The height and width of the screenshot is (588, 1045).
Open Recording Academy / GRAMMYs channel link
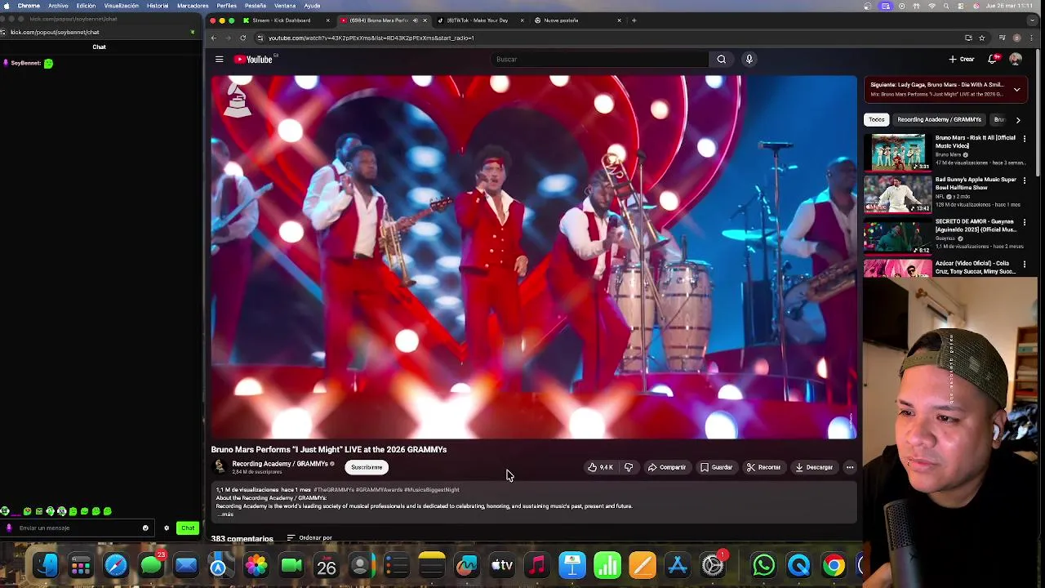click(280, 464)
